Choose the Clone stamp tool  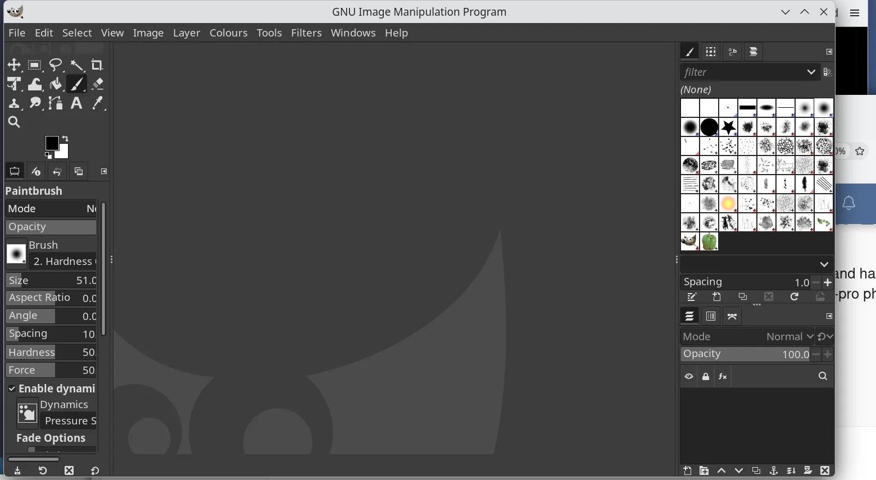(14, 103)
